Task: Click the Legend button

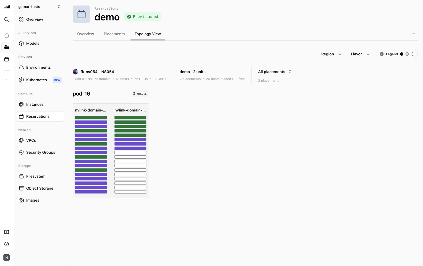Action: (397, 54)
